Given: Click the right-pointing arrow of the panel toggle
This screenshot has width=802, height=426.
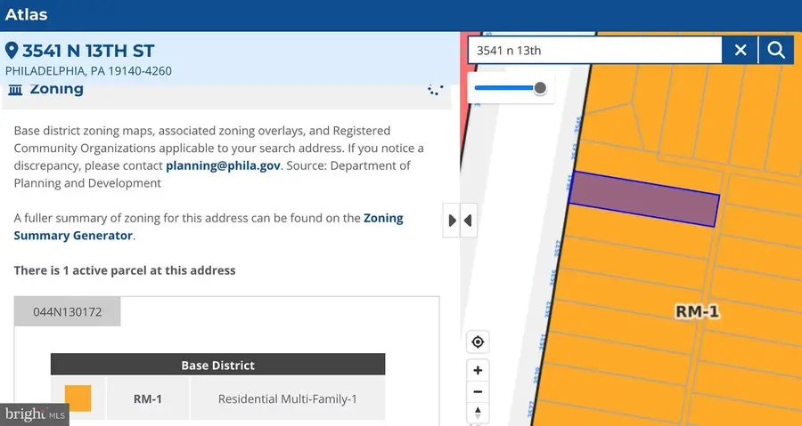Looking at the screenshot, I should pos(452,221).
